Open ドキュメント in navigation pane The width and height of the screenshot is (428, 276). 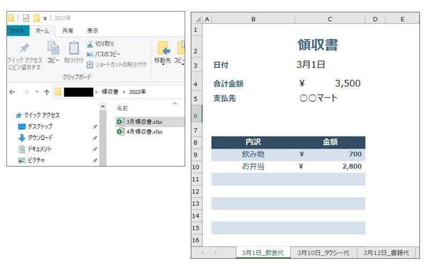35,149
